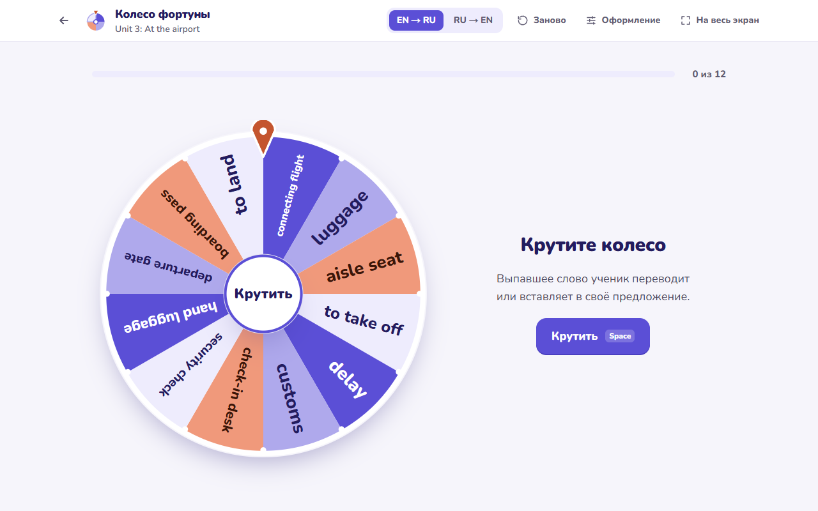Viewport: 818px width, 511px height.
Task: Click the 'Колесо фортуны' title
Action: point(162,14)
